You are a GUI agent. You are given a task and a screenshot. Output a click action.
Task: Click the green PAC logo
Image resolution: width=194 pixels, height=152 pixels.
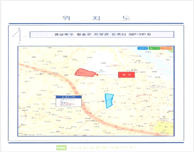point(62,148)
